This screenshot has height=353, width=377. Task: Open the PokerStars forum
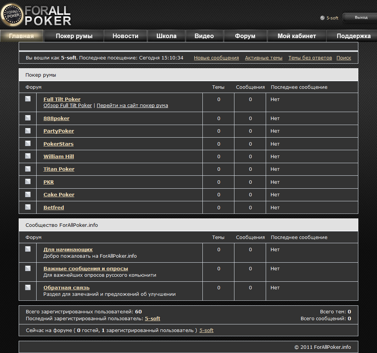pos(58,144)
